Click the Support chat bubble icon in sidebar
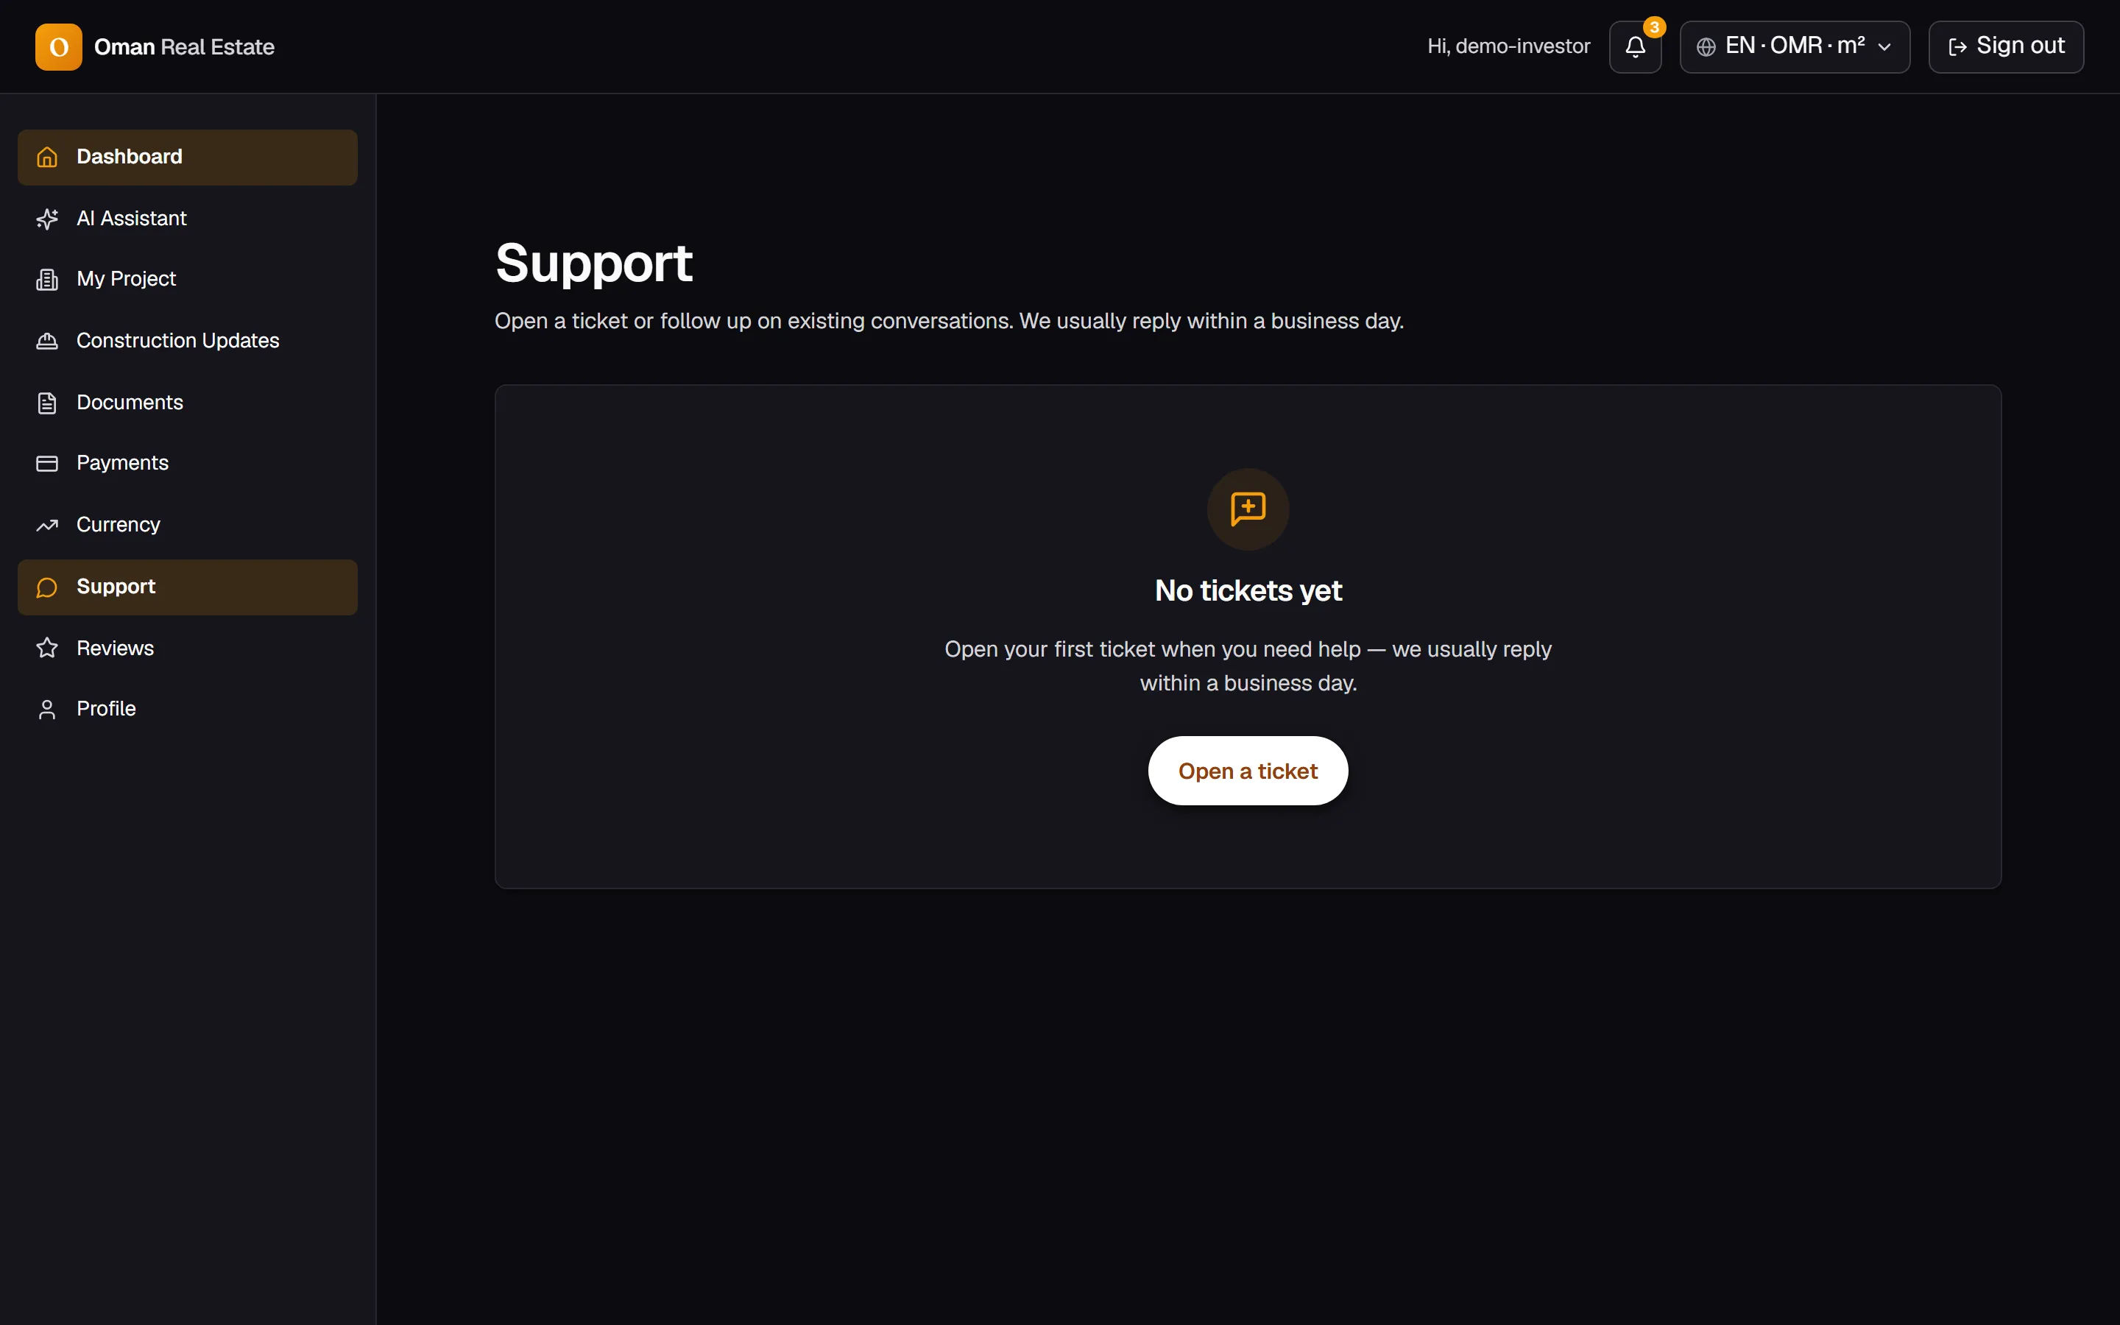The width and height of the screenshot is (2120, 1325). [47, 587]
